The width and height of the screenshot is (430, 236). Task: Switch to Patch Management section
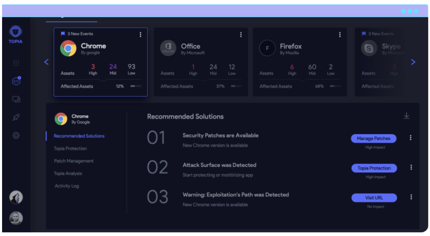point(73,161)
